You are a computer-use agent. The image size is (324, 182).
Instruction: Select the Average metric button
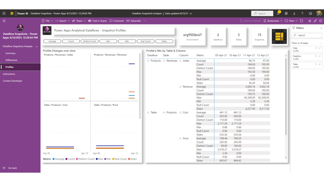pyautogui.click(x=52, y=41)
